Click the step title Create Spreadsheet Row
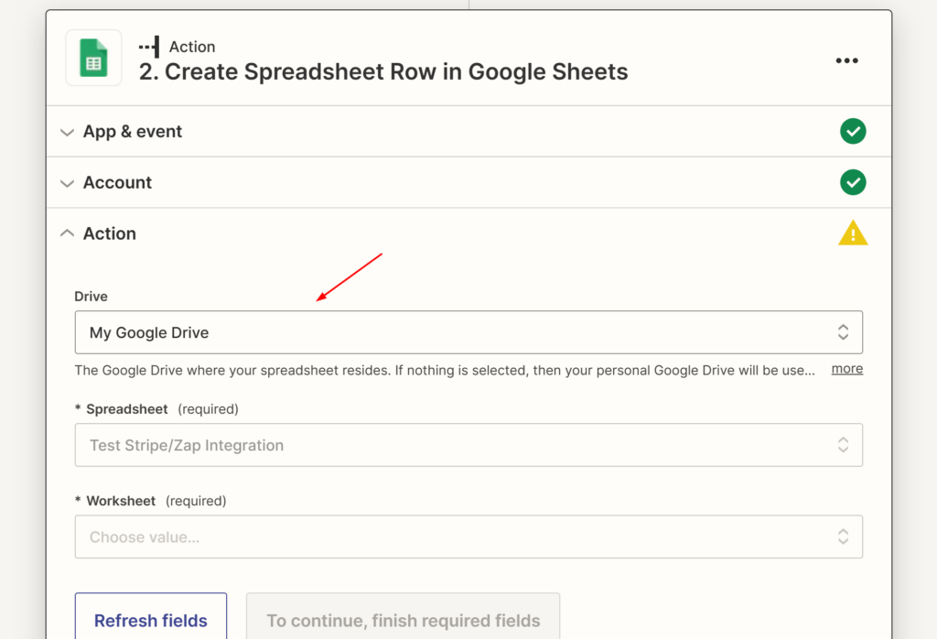The width and height of the screenshot is (937, 639). [383, 72]
